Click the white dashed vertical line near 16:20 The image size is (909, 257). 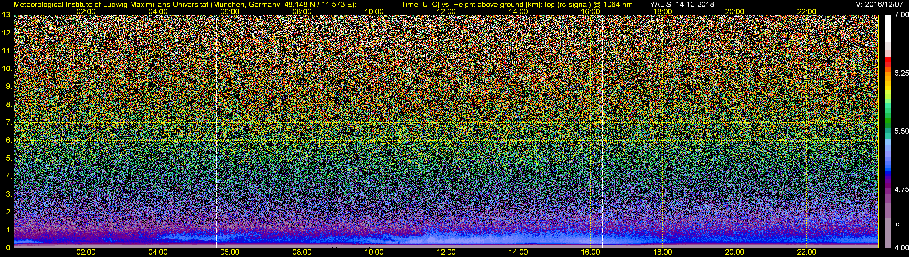tap(602, 130)
